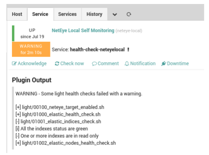Click the health-check-neteyelocal service name
Screen dimensions: 209x155
97,49
